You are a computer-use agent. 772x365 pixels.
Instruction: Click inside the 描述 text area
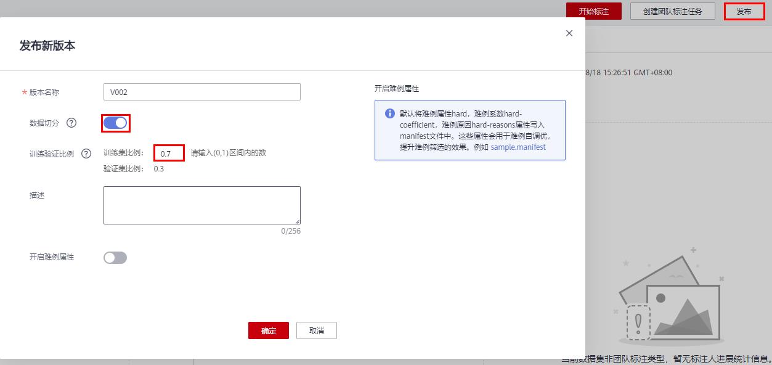[201, 205]
